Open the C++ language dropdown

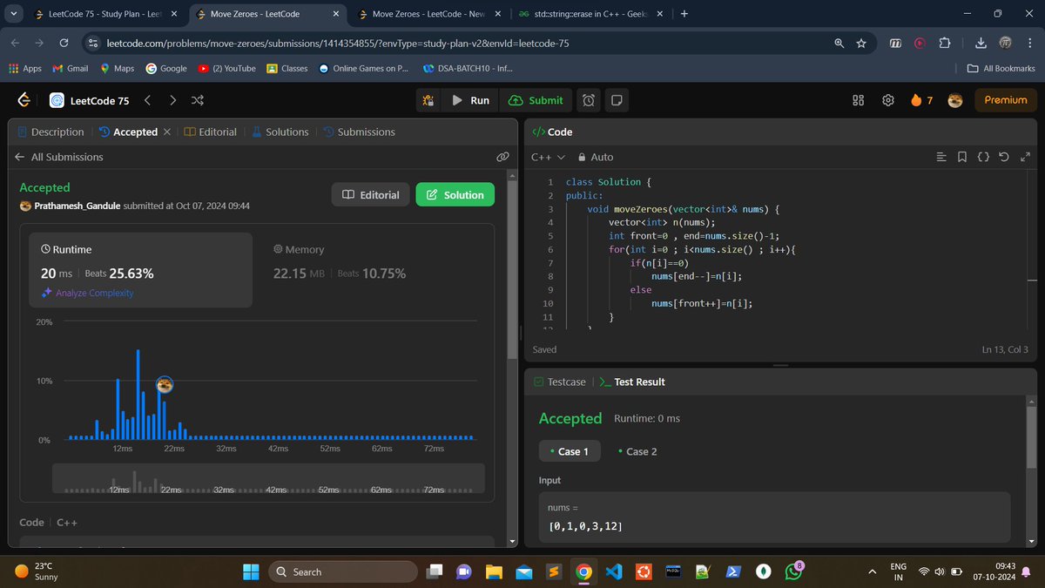click(x=548, y=157)
